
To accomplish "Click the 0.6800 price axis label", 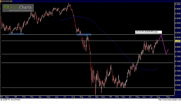I will pos(178,76).
